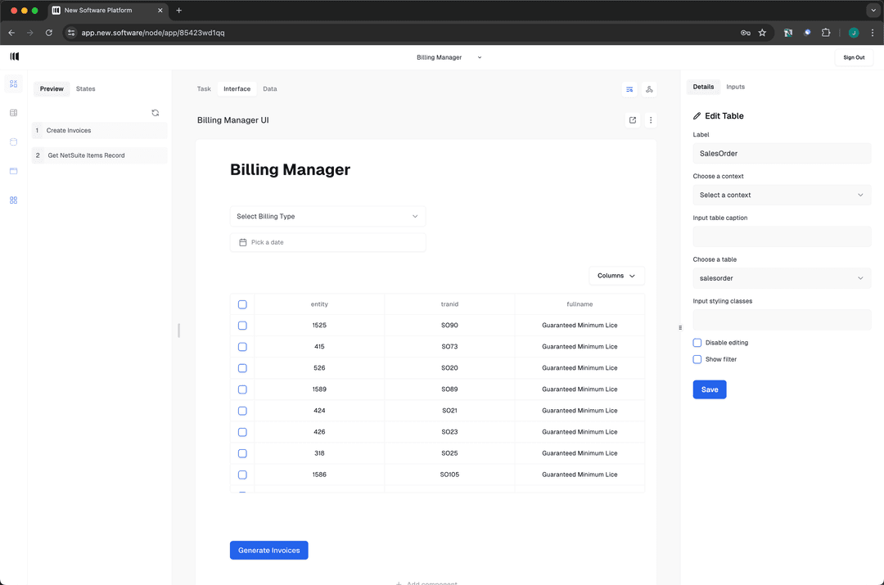Click the Input table caption field
Image resolution: width=884 pixels, height=585 pixels.
coord(782,236)
